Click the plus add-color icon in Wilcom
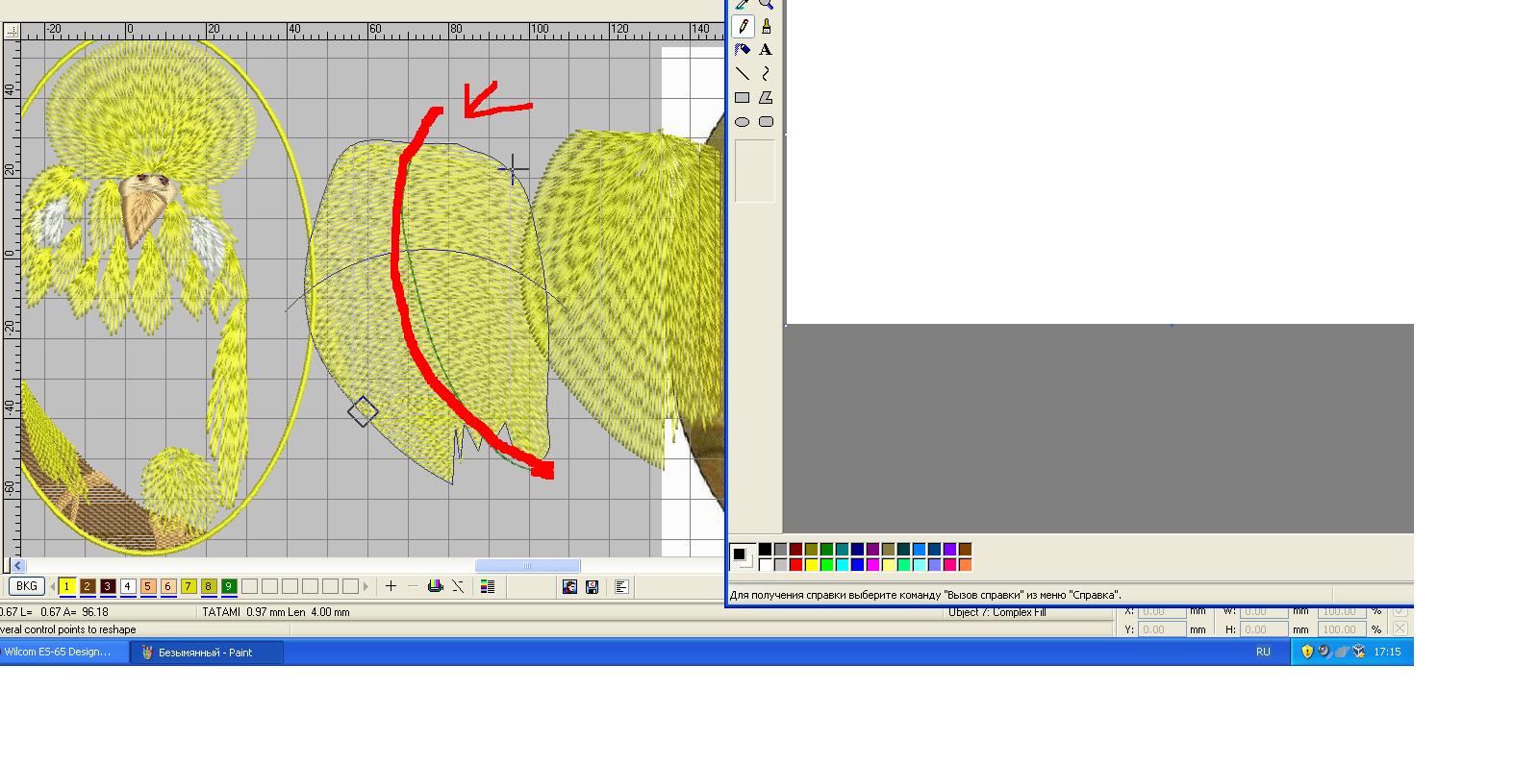The height and width of the screenshot is (764, 1539). pos(391,586)
